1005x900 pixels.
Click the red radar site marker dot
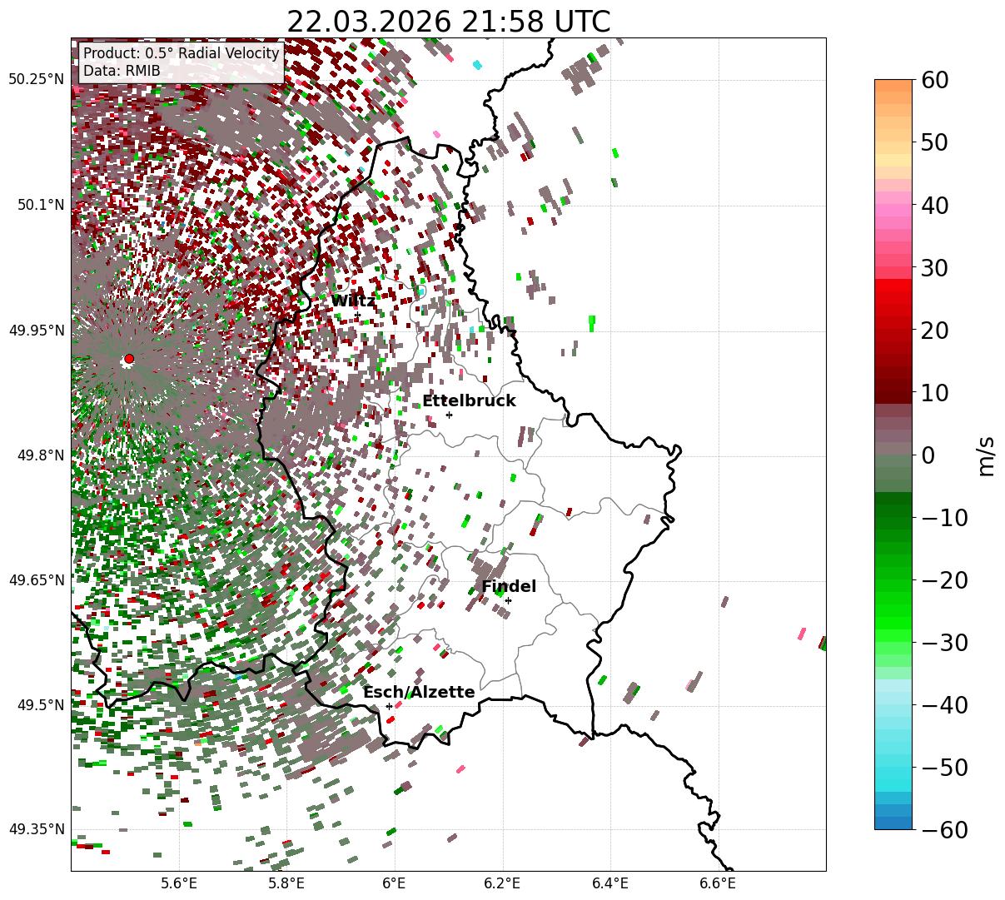click(128, 359)
